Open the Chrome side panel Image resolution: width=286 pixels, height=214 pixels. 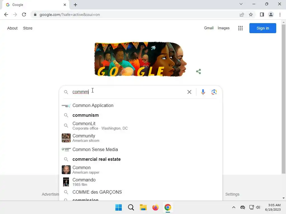(262, 14)
